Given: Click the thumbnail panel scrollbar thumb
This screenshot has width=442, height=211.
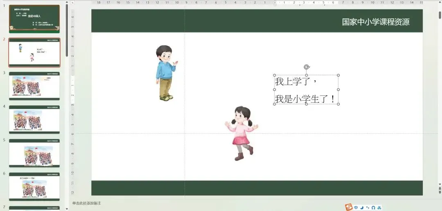Looking at the screenshot, I should point(67,30).
